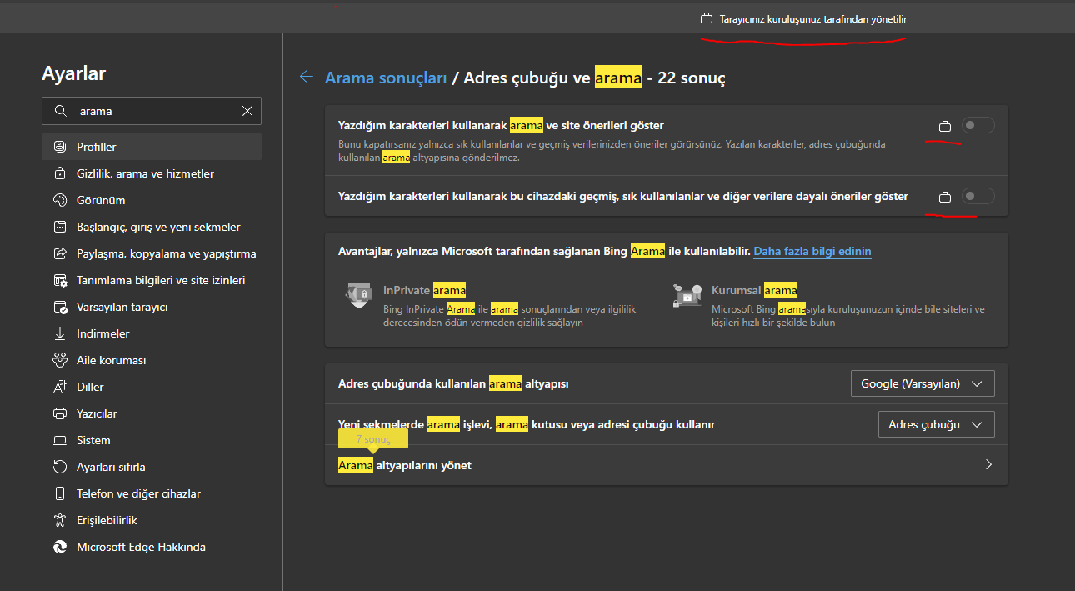Screen dimensions: 1075x591
Task: Expand Arama altyapılarını yönet row
Action: coord(988,465)
